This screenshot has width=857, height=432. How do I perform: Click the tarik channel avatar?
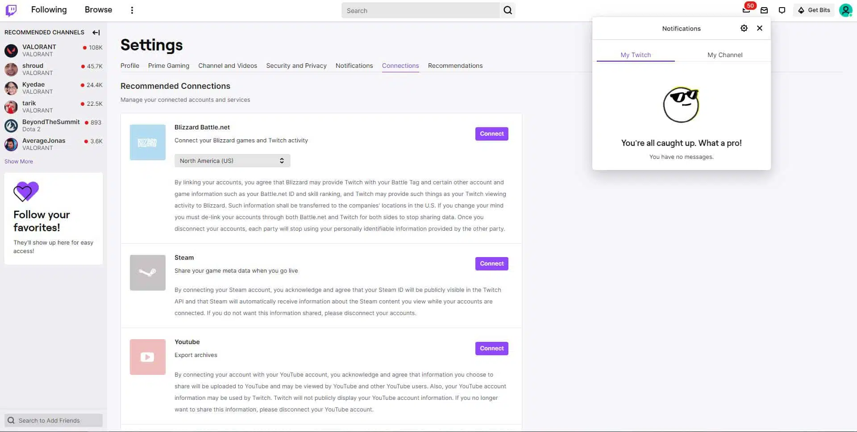(11, 107)
